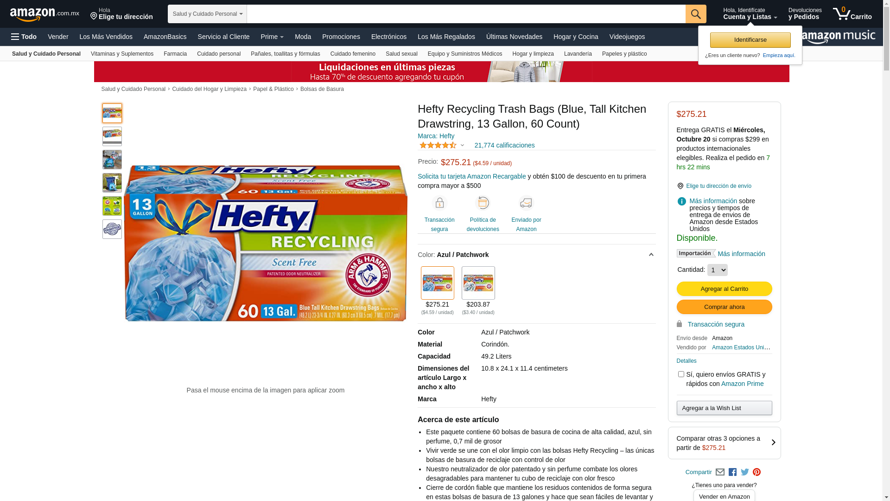Open the Promociones nav item

(x=341, y=37)
